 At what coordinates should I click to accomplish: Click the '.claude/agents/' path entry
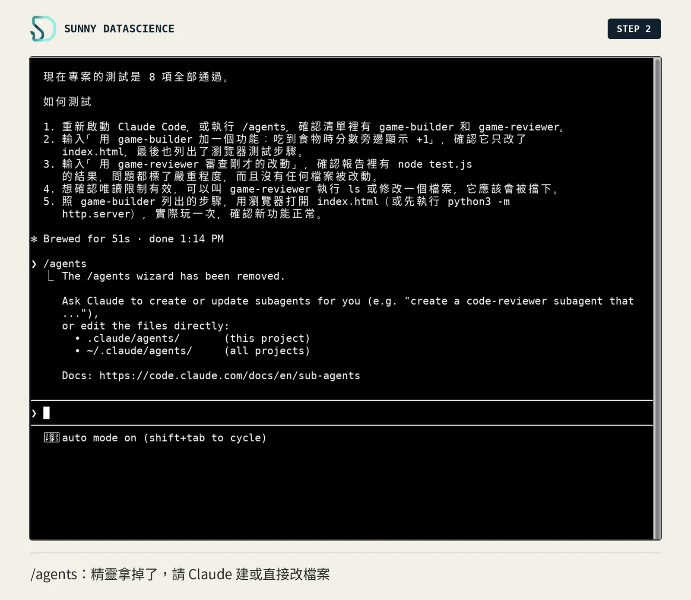pos(133,339)
